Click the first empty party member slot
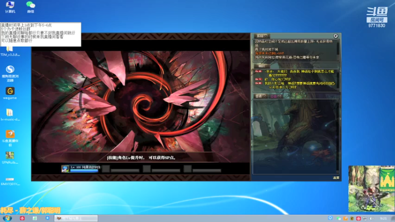Screen dimensions: 395x222 coord(106,169)
